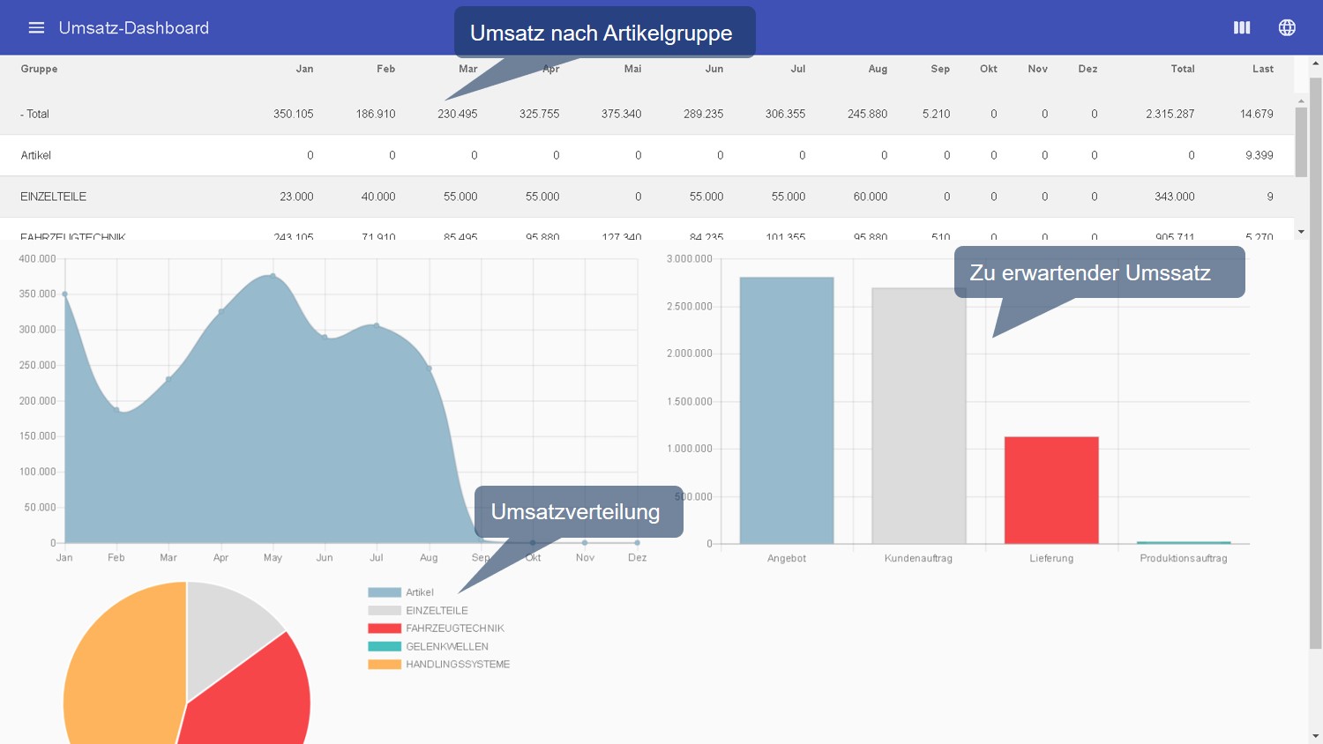
Task: Open the hamburger navigation menu
Action: click(x=36, y=27)
